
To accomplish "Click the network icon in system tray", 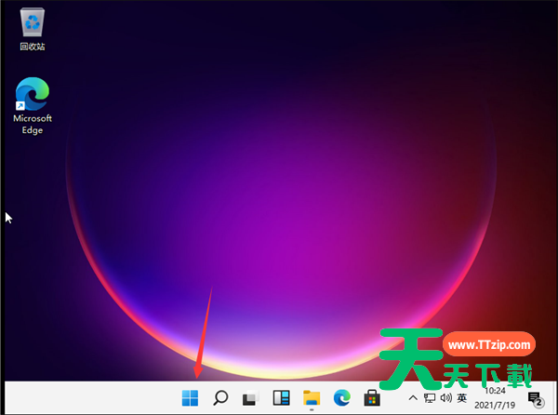I will [429, 398].
